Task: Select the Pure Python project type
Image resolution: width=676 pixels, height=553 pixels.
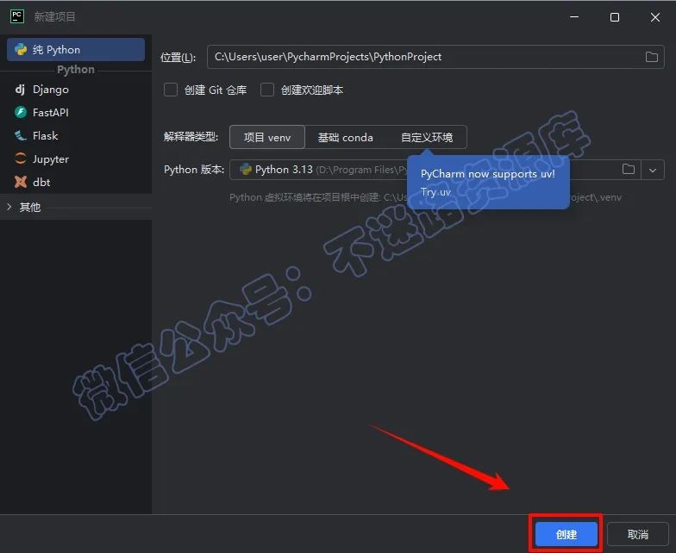Action: point(76,50)
